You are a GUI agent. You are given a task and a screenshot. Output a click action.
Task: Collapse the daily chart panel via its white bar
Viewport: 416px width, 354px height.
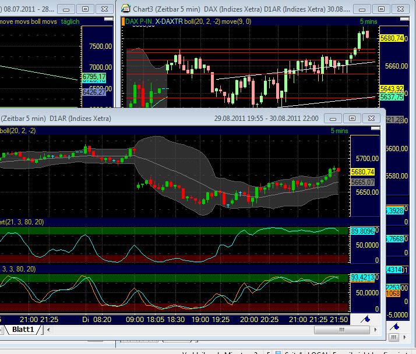tap(108, 19)
